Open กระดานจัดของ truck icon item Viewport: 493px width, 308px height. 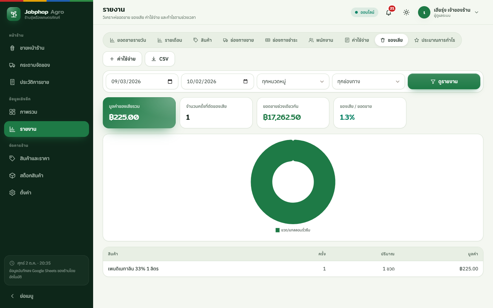pyautogui.click(x=47, y=65)
